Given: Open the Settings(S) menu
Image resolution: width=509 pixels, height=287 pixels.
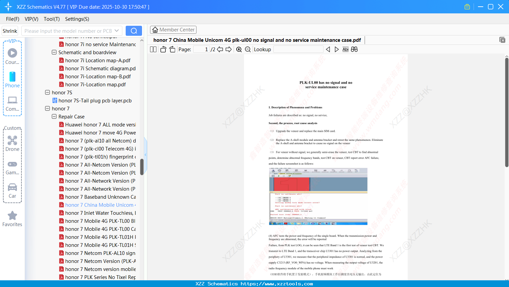Looking at the screenshot, I should [77, 19].
